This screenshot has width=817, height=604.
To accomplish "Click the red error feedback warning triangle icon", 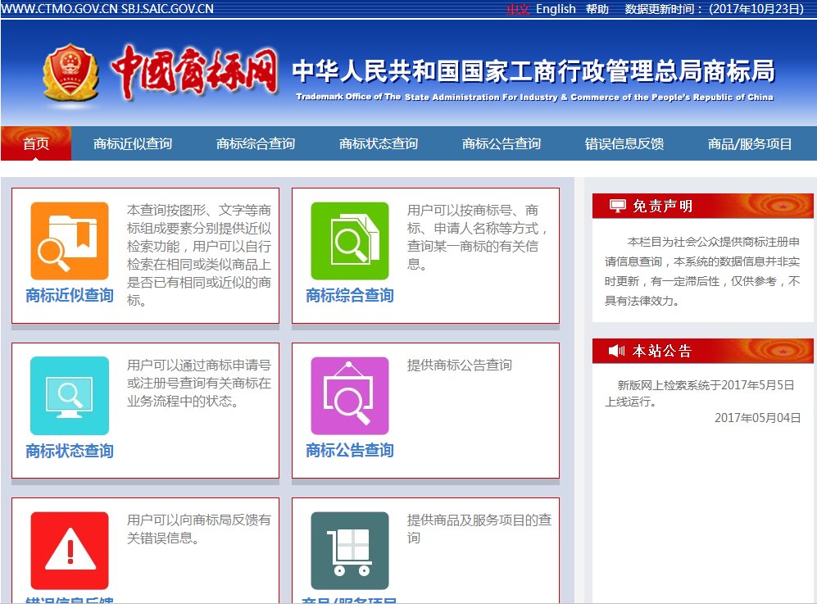I will (x=70, y=549).
